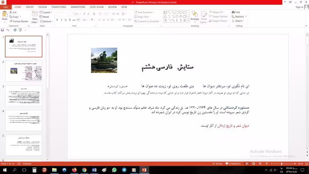
Task: Open the font size dropdown
Action: click(81, 14)
